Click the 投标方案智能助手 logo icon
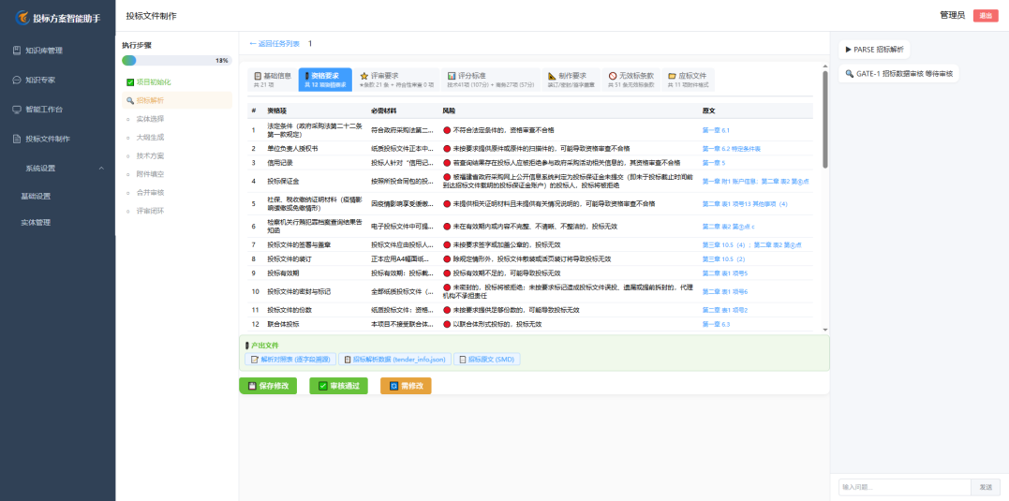This screenshot has width=1009, height=501. click(x=22, y=16)
